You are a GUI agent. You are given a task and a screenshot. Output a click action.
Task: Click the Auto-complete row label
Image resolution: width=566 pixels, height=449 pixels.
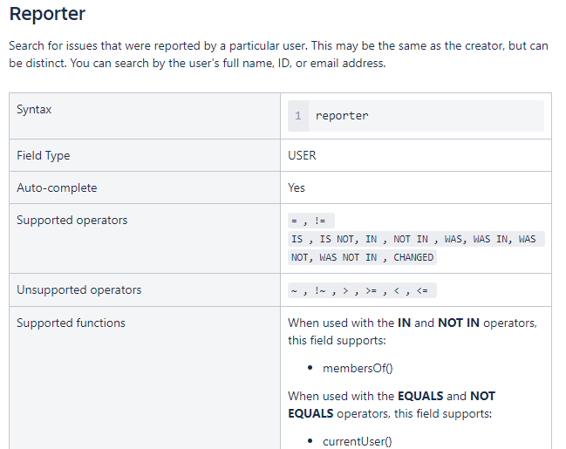click(57, 187)
